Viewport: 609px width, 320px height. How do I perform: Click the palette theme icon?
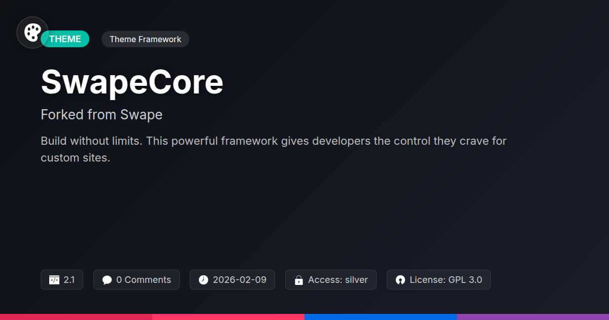32,33
